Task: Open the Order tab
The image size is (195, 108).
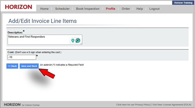Action: [126, 9]
